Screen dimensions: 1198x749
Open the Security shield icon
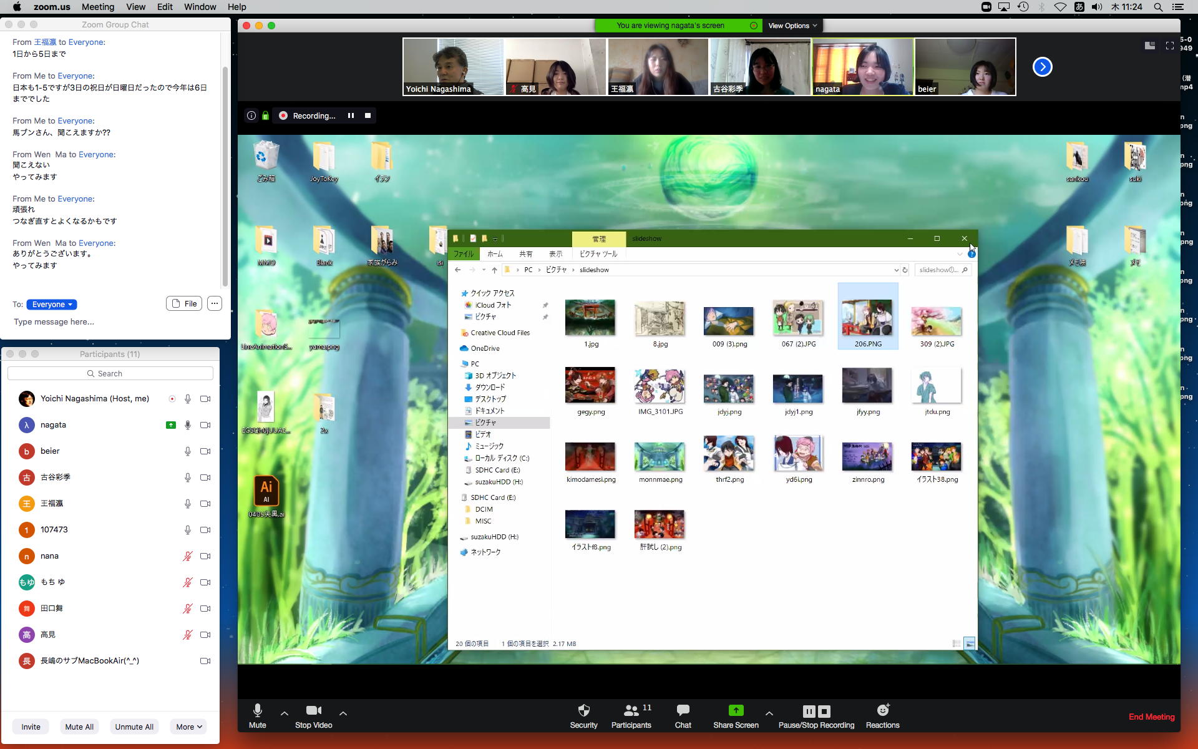click(x=583, y=711)
